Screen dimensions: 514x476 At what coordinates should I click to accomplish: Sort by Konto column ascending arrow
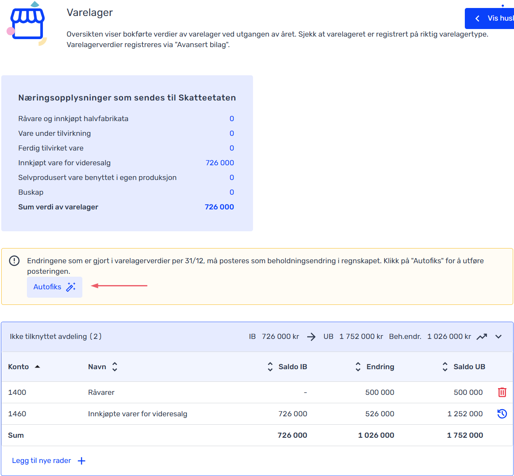tap(37, 367)
